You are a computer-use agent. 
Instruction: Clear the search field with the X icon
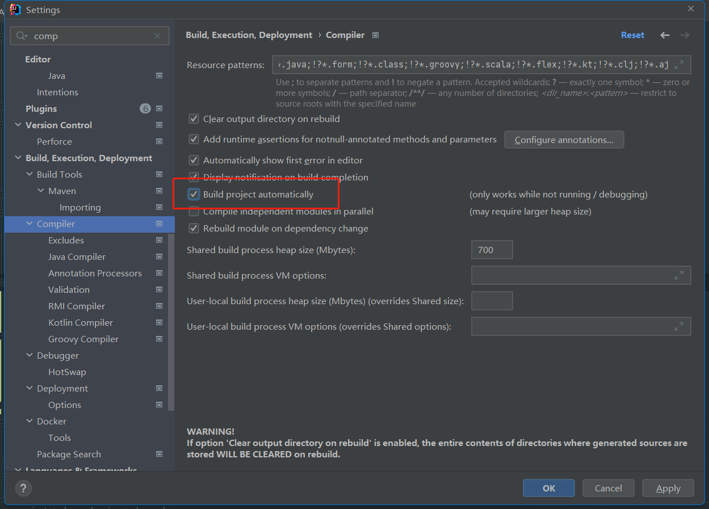[157, 36]
